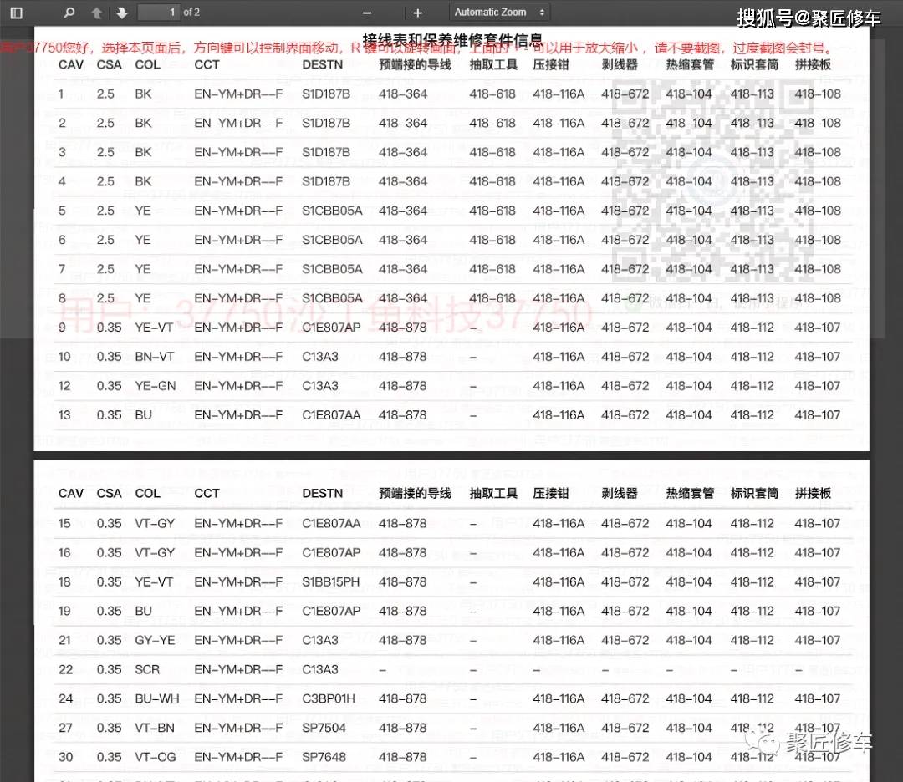Click S1D187B in the CAV 2 row
This screenshot has height=782, width=903.
coord(326,123)
